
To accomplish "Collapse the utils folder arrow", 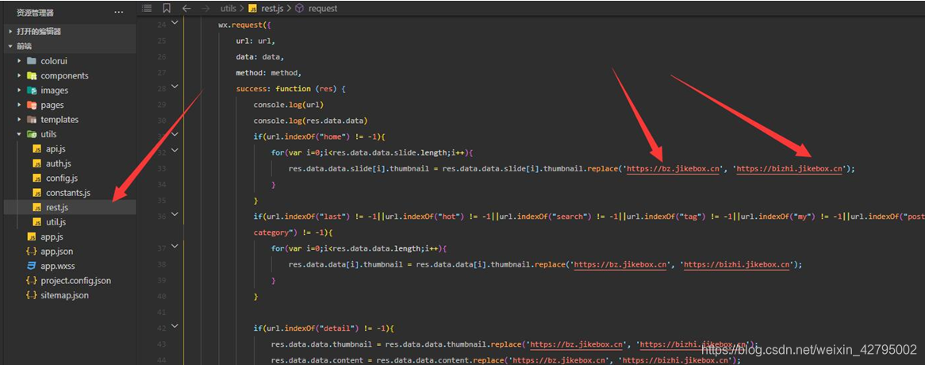I will [20, 134].
